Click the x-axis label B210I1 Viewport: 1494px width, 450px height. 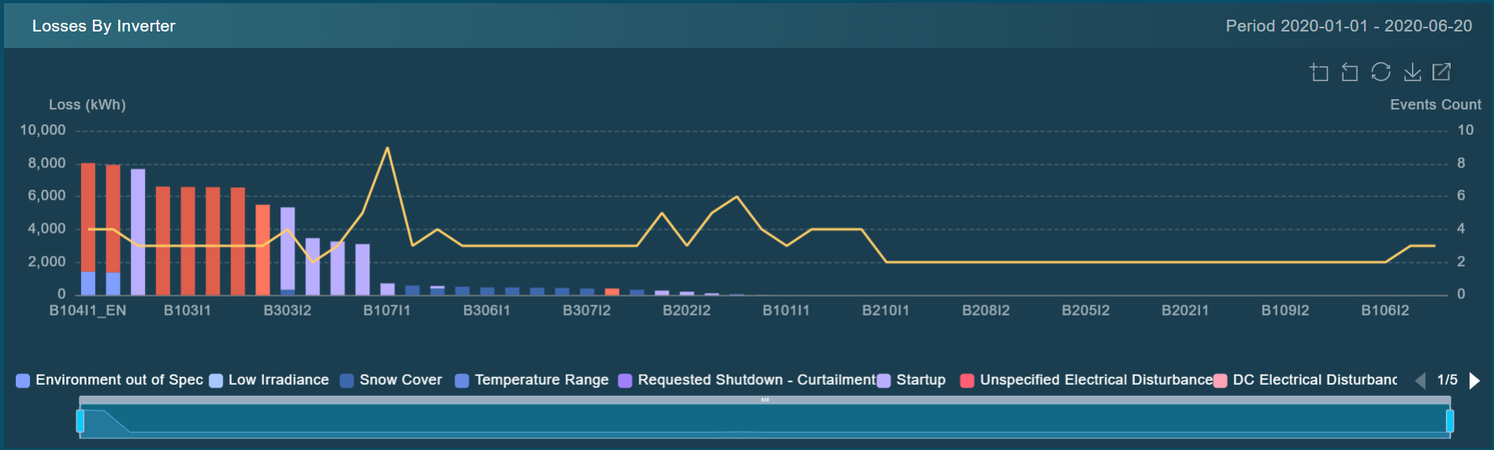(x=886, y=311)
